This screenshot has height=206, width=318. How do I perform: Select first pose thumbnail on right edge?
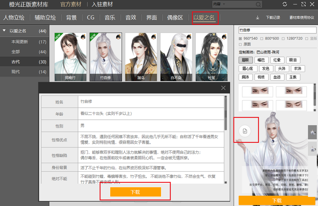click(313, 132)
